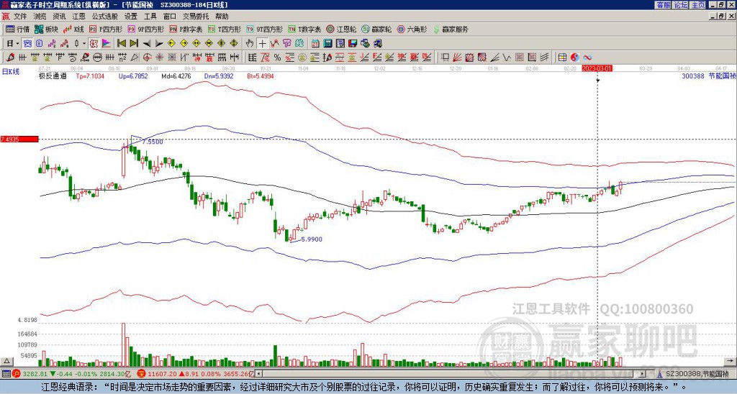
Task: Click the percent sign tool
Action: 277,58
